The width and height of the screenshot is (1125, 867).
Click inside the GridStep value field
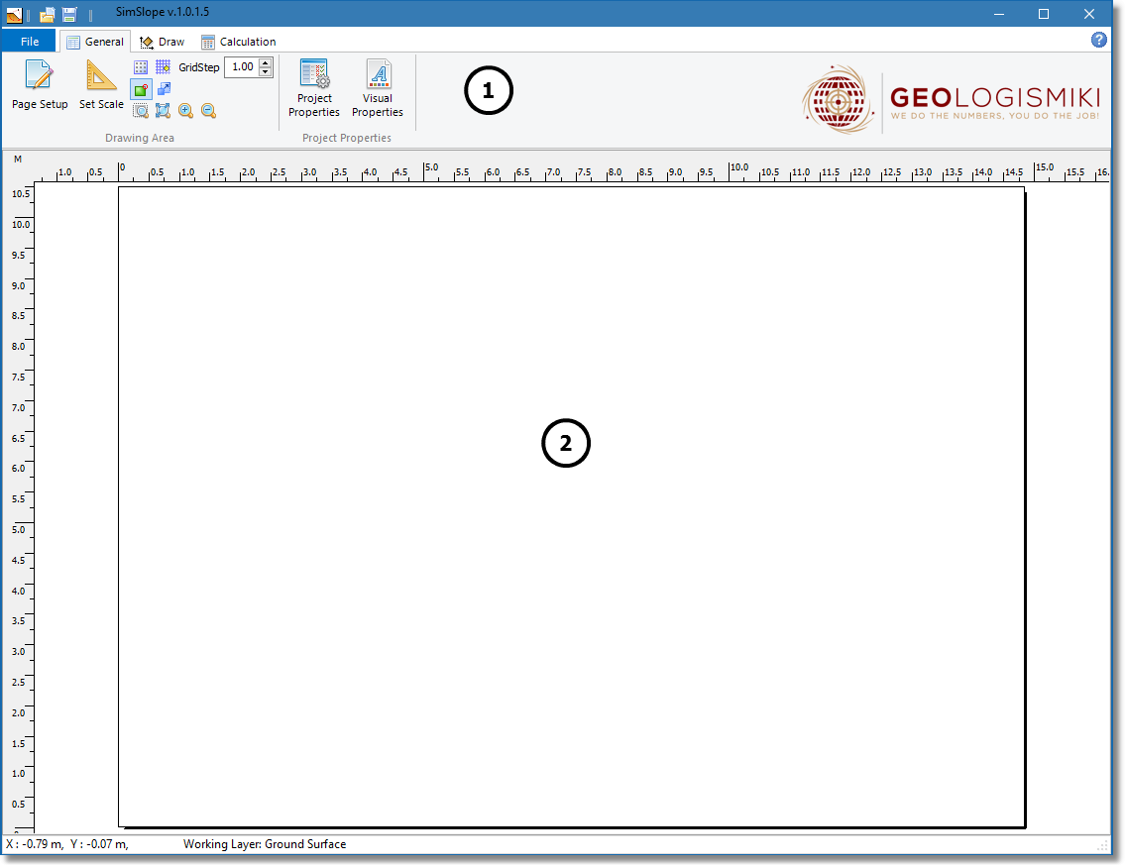click(243, 66)
